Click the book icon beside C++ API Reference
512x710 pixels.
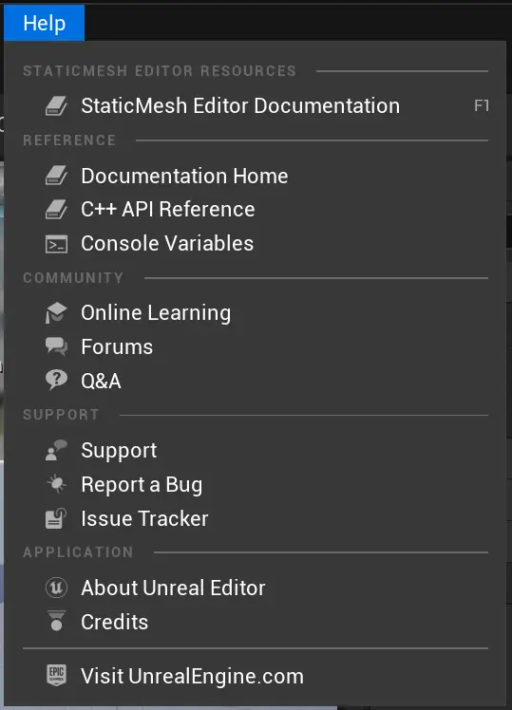[x=56, y=210]
